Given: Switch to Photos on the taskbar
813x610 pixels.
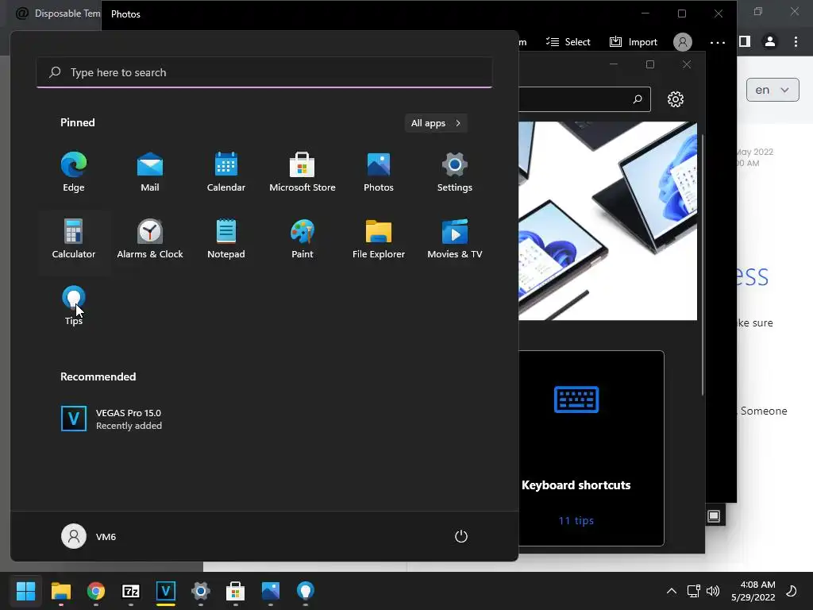Looking at the screenshot, I should coord(271,591).
